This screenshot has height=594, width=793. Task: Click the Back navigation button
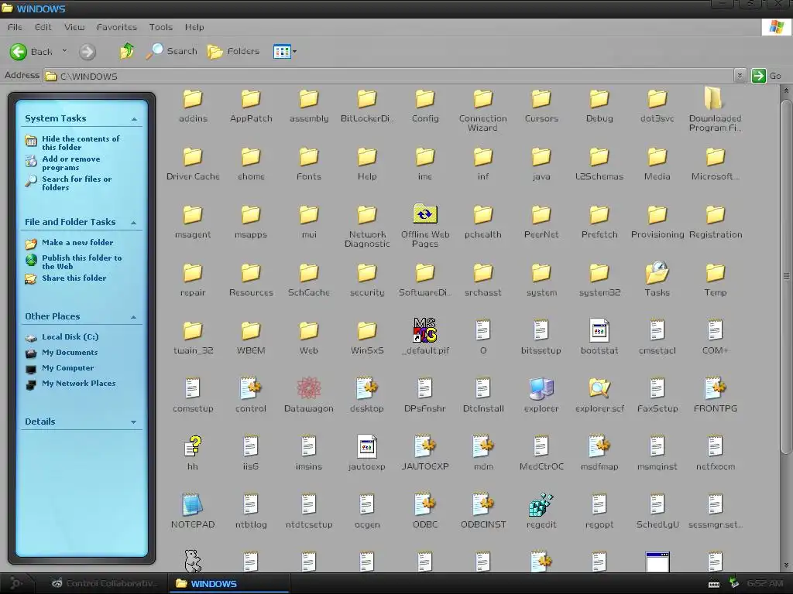[31, 52]
